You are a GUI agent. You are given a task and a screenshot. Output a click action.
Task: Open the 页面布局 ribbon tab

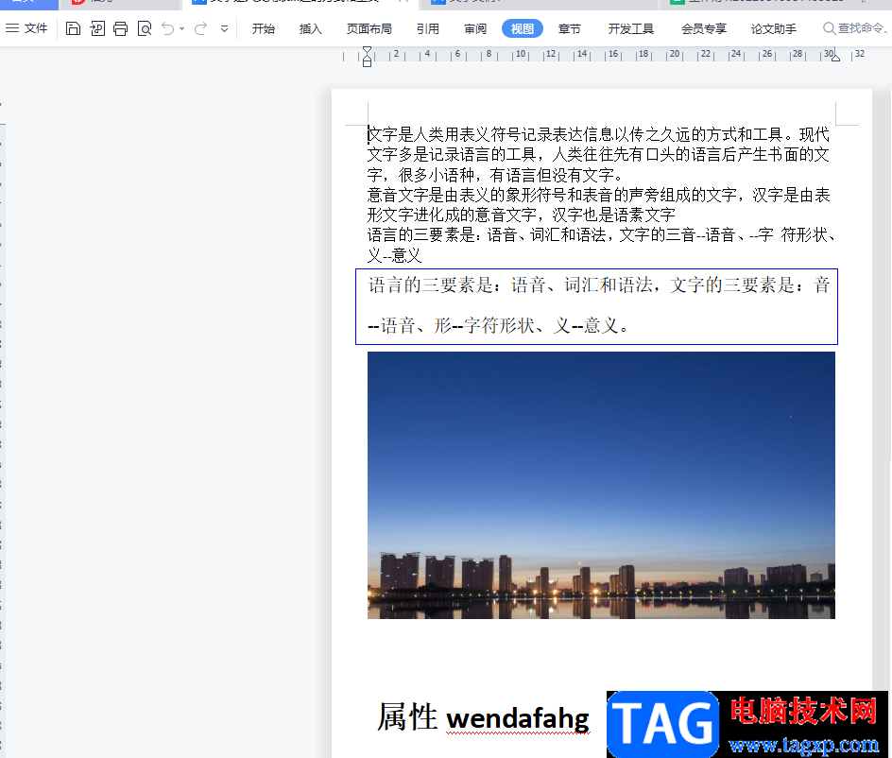(369, 28)
